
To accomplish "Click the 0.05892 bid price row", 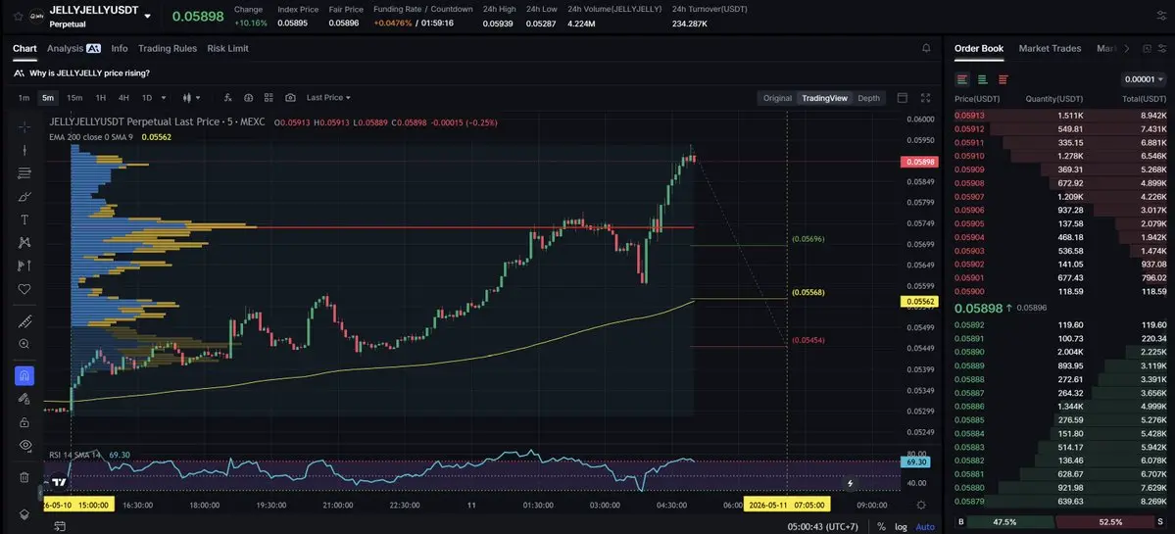I will [1059, 325].
